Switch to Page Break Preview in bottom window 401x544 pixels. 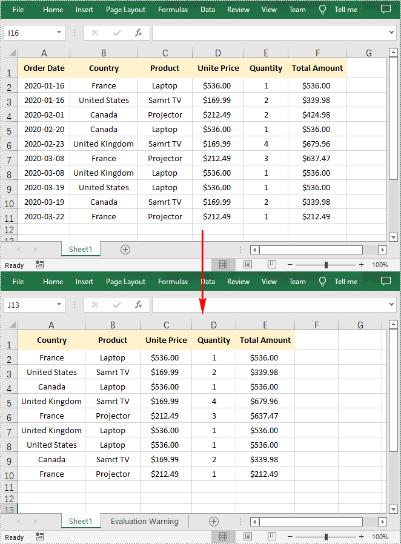(272, 537)
